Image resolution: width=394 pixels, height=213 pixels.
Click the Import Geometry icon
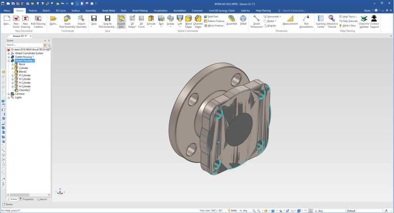point(81,19)
